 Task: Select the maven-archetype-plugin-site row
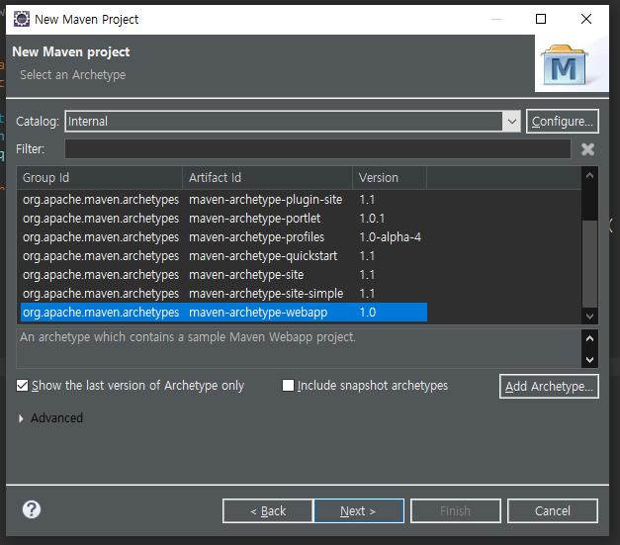[x=223, y=200]
